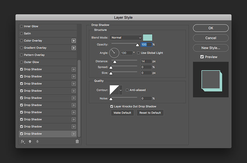
Task: Click the move effect down arrow
Action: pos(37,142)
